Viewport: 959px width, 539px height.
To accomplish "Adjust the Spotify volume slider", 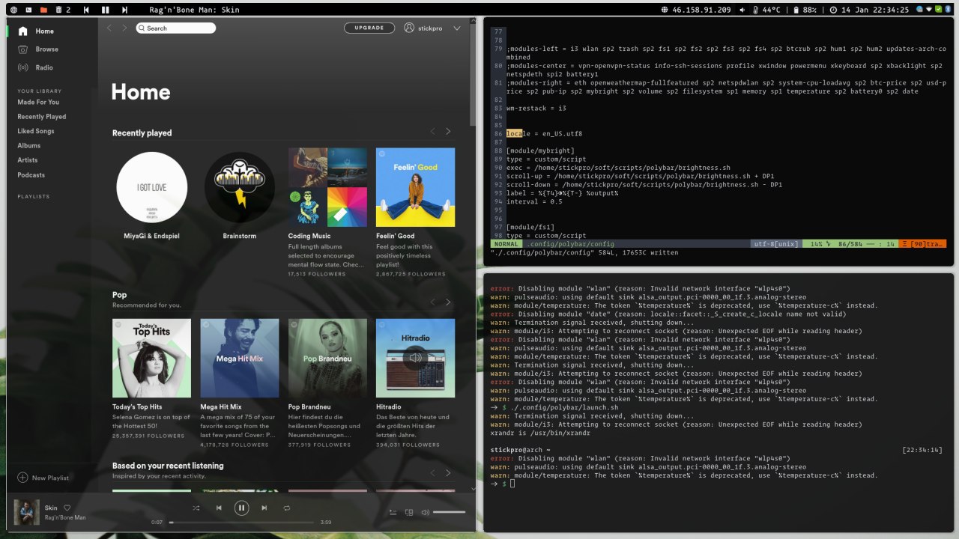I will (449, 512).
